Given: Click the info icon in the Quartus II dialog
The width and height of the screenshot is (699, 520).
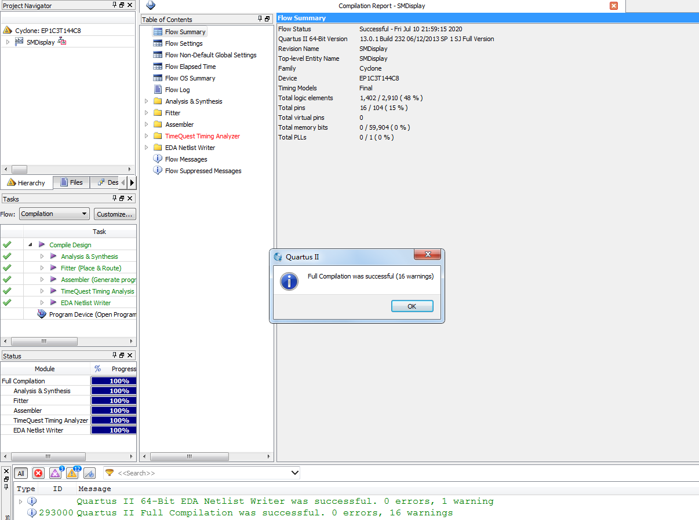Looking at the screenshot, I should tap(289, 281).
